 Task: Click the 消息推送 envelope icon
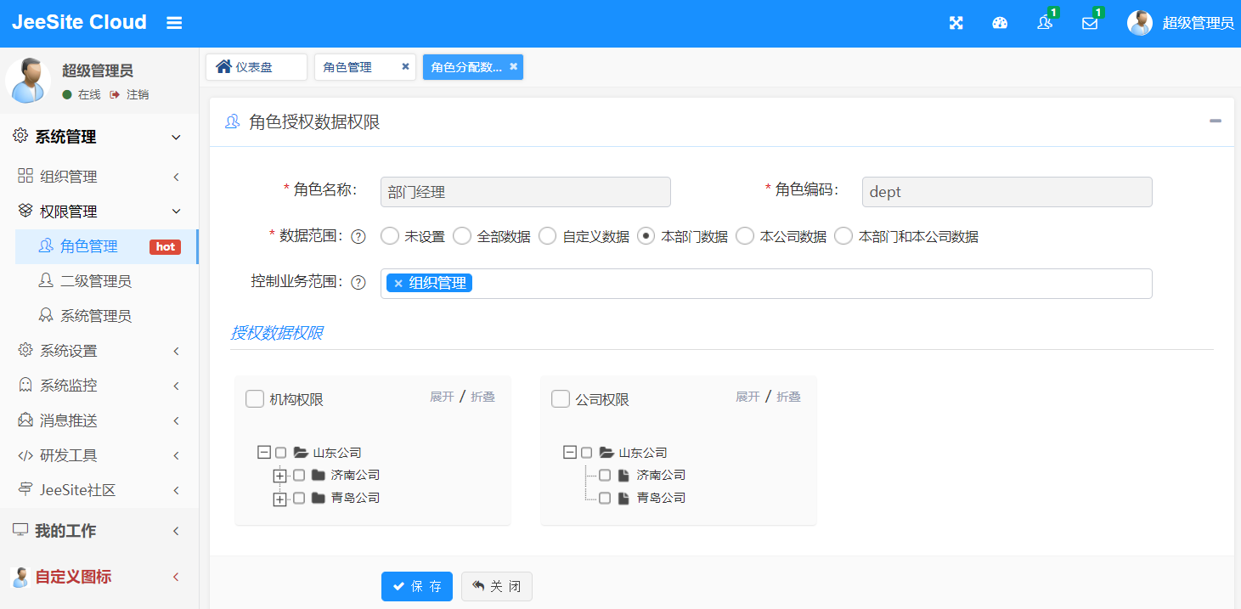point(25,420)
